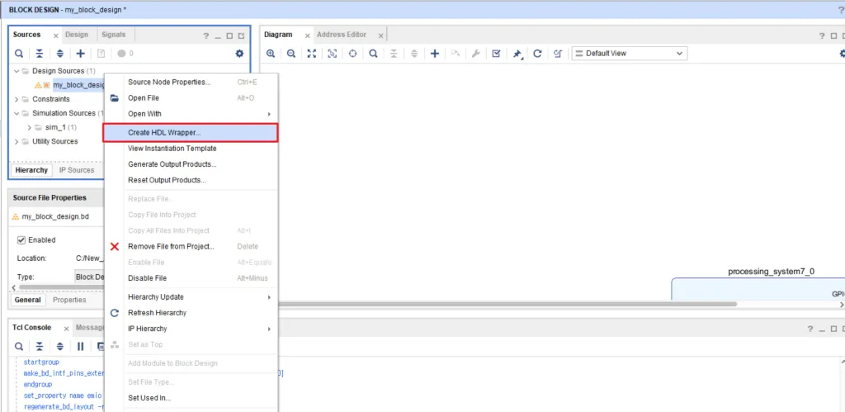The width and height of the screenshot is (845, 412).
Task: Collapse all in Sources panel toolbar
Action: point(40,54)
